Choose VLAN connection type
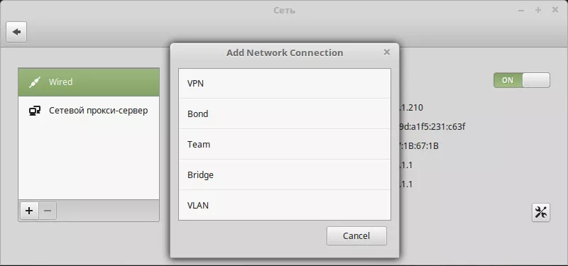 pos(285,205)
